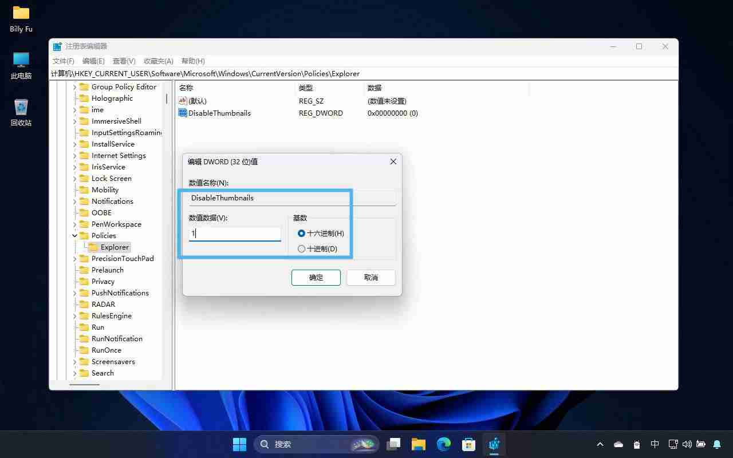Select the Explorer folder in the tree

(115, 247)
